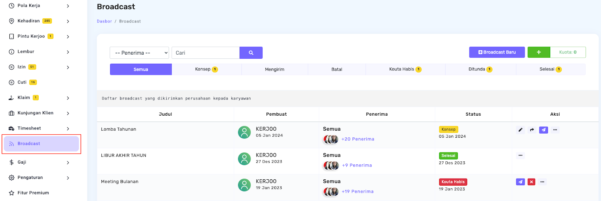Open the Penerima dropdown filter
The width and height of the screenshot is (601, 201).
point(139,53)
